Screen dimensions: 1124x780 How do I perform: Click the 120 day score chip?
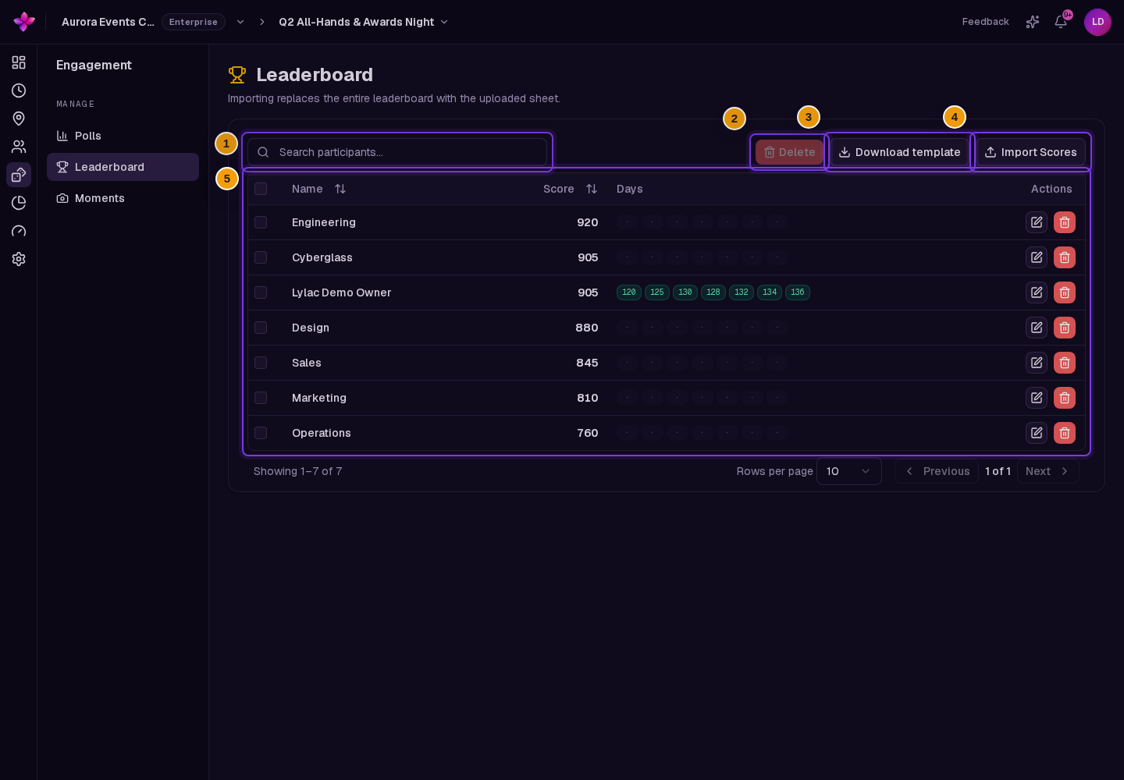629,292
